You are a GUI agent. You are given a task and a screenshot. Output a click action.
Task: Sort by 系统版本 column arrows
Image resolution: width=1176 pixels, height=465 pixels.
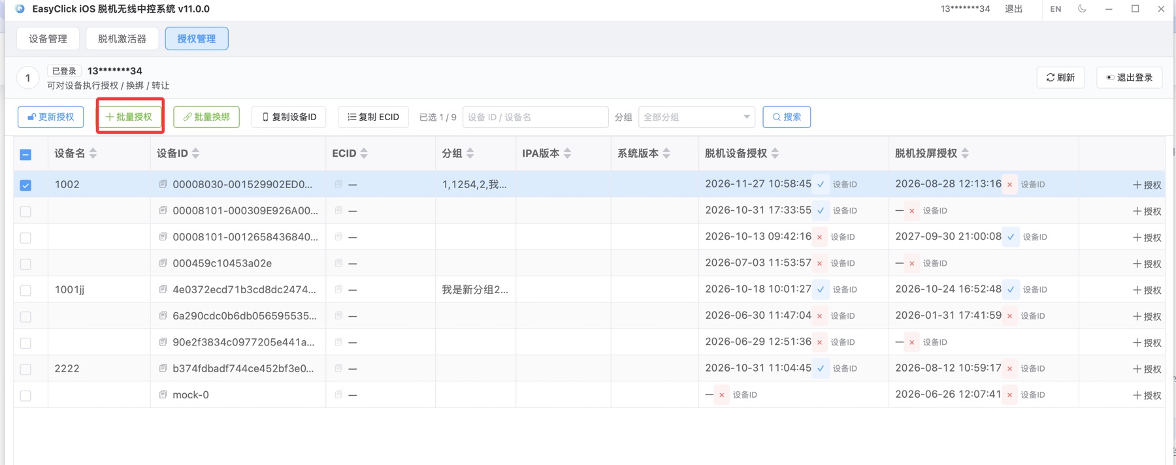666,153
